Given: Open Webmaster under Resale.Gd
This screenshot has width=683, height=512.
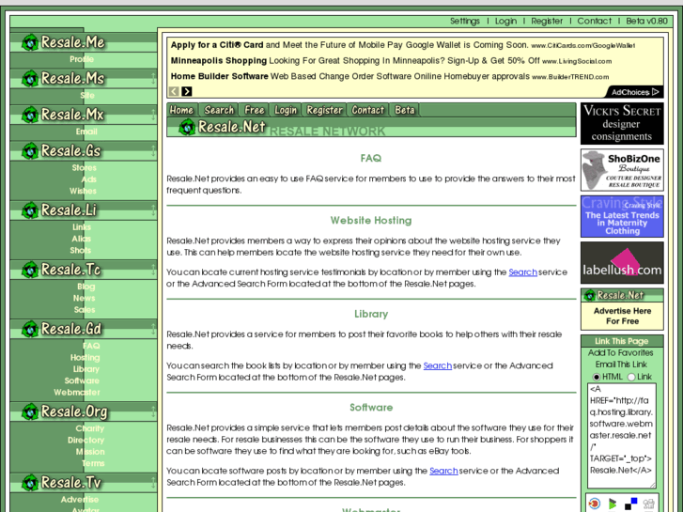Looking at the screenshot, I should pyautogui.click(x=77, y=393).
